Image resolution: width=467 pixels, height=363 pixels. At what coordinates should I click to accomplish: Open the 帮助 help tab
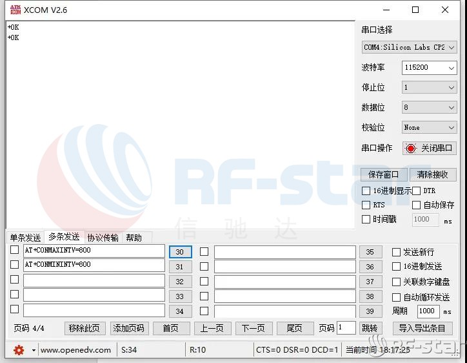tap(134, 238)
